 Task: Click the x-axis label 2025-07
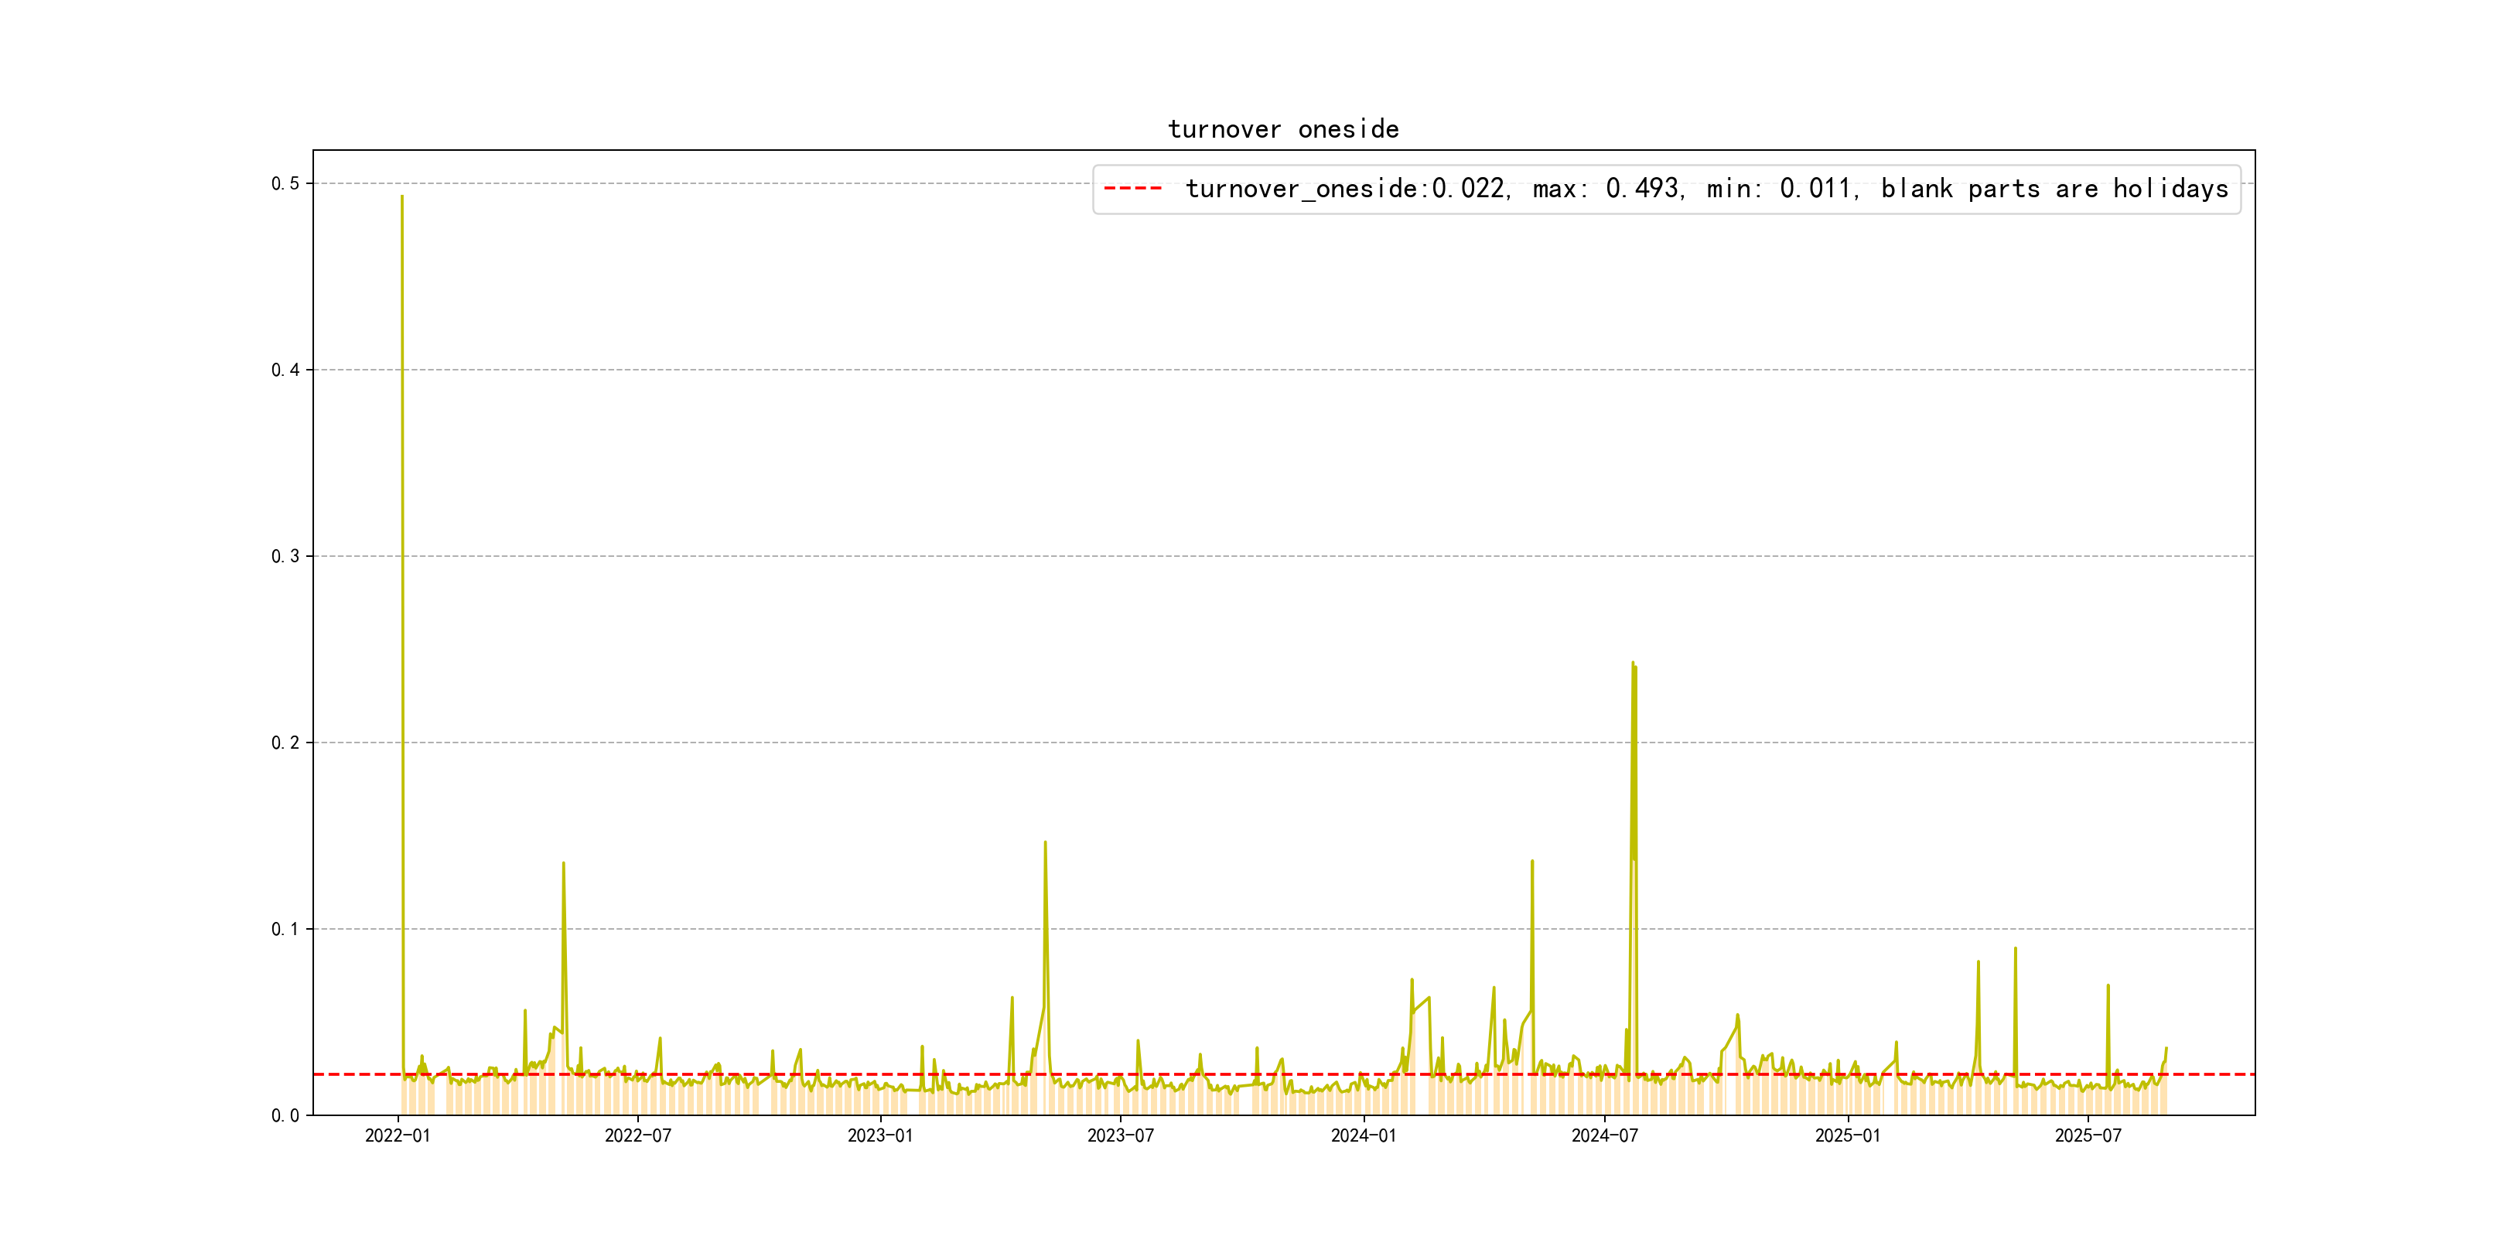(2087, 1135)
